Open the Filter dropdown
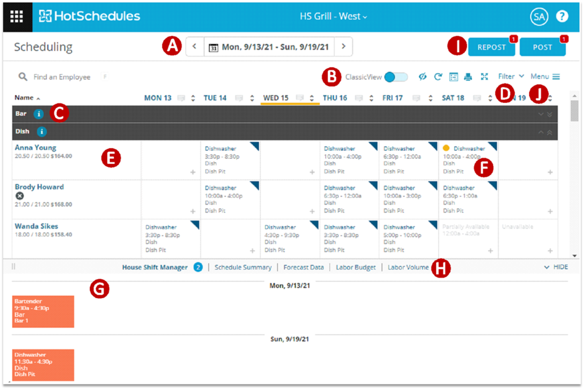The height and width of the screenshot is (389, 584). click(x=510, y=76)
